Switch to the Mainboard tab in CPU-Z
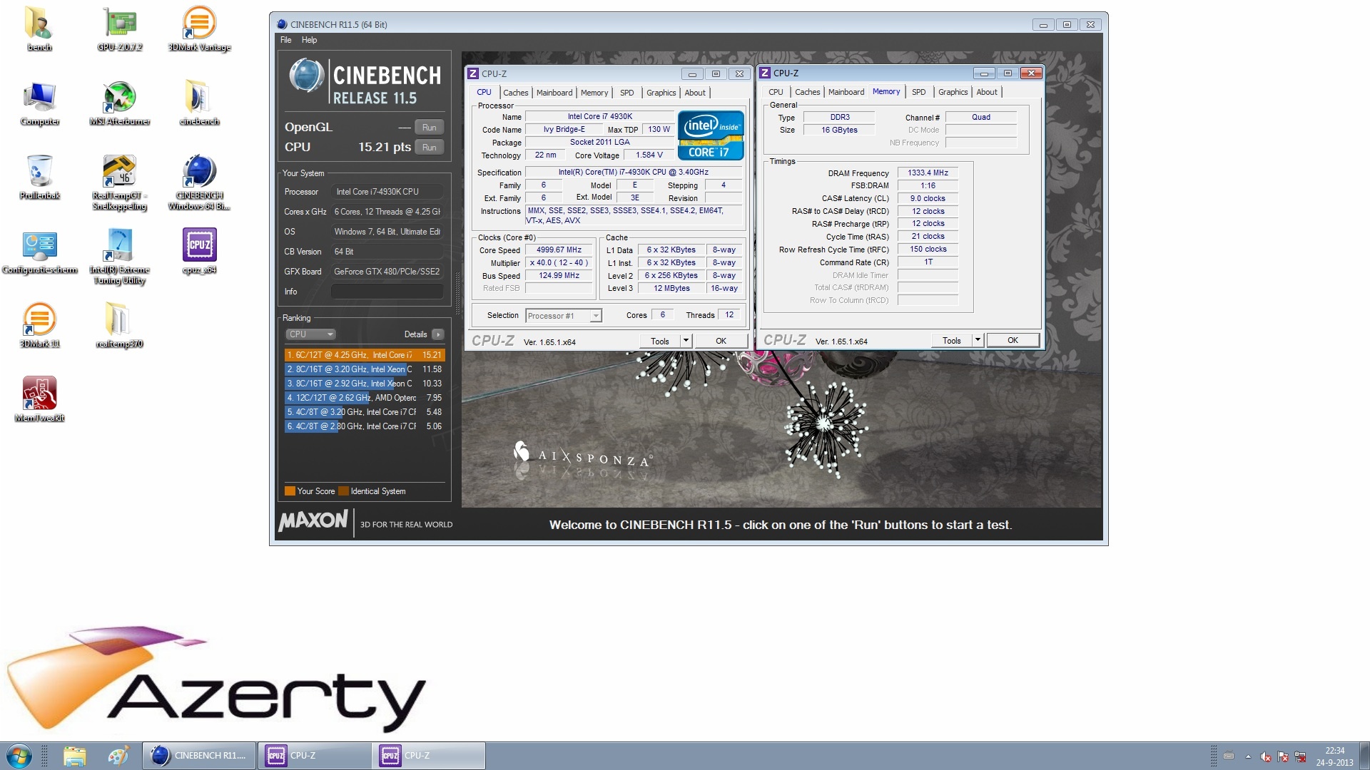Screen dimensions: 1370x770 [554, 93]
